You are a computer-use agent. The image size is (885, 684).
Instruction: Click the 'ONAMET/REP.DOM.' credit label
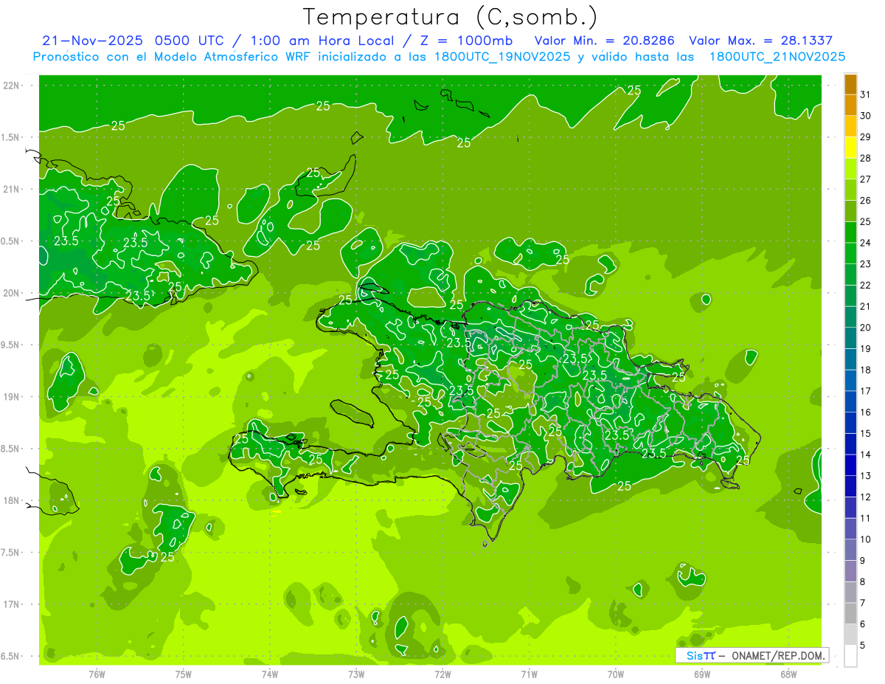coord(777,655)
